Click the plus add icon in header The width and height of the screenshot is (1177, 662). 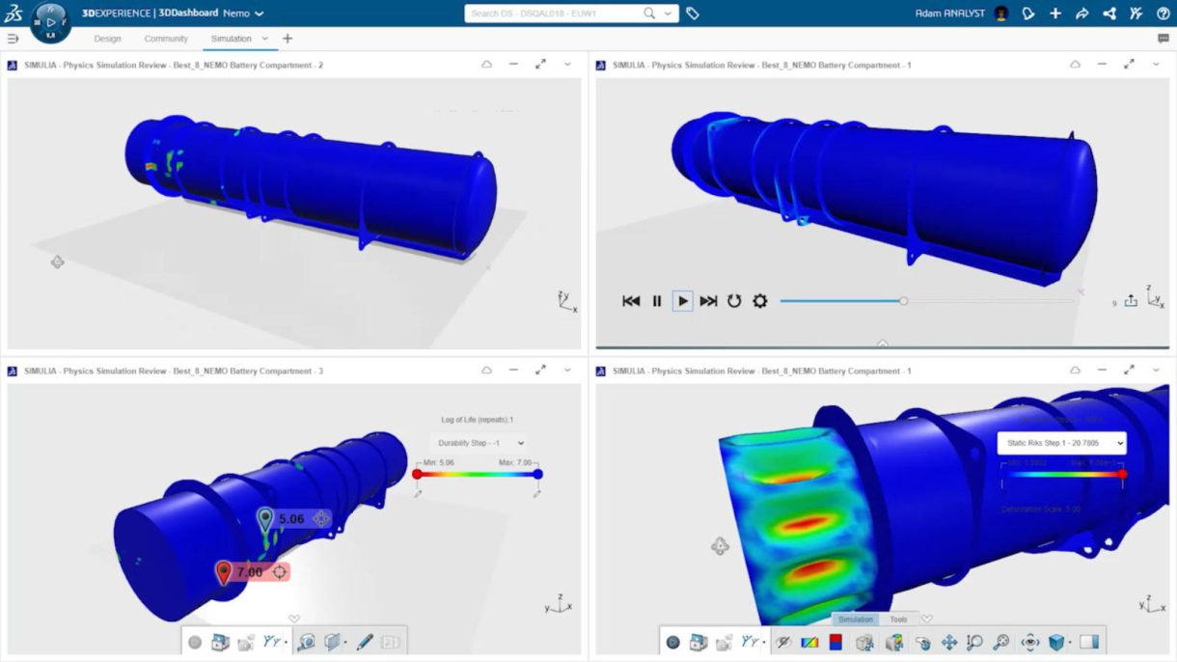pos(1055,14)
